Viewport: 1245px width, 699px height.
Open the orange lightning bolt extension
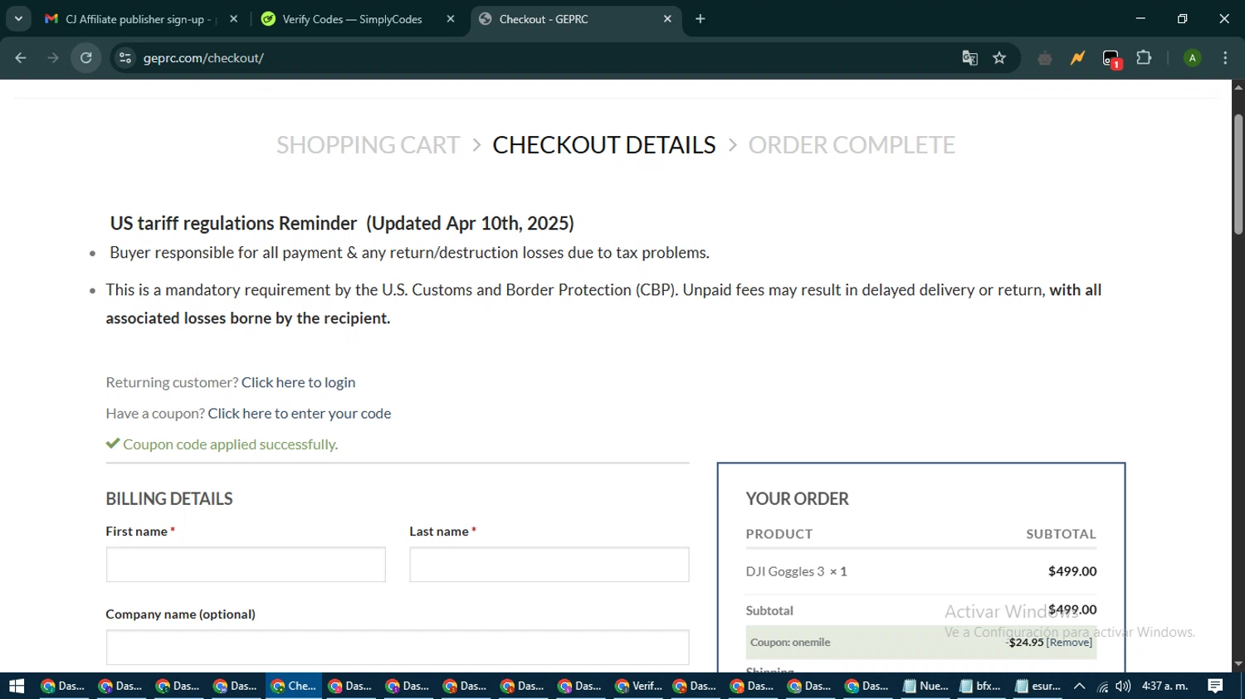(x=1077, y=58)
